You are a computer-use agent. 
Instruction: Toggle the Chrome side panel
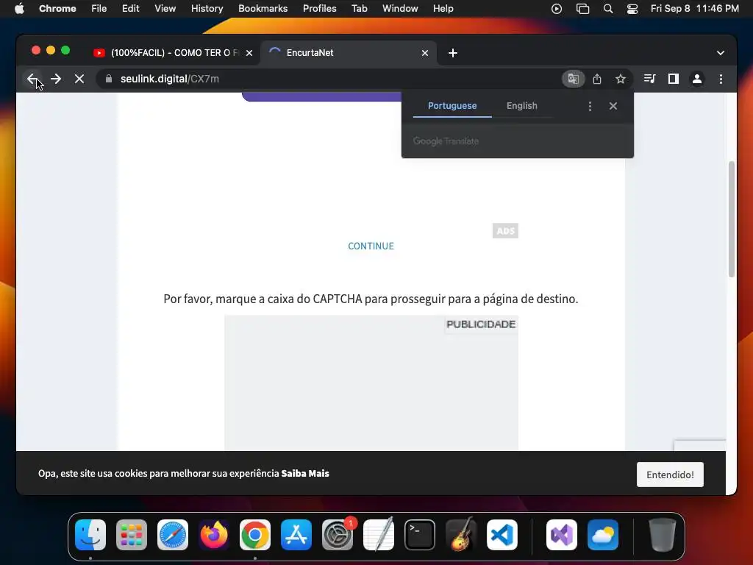(x=674, y=79)
